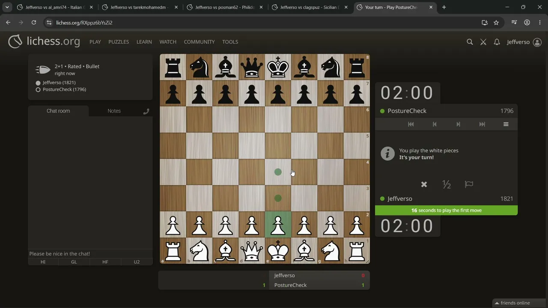Open the TOOLS menu
This screenshot has width=548, height=308.
click(x=230, y=42)
